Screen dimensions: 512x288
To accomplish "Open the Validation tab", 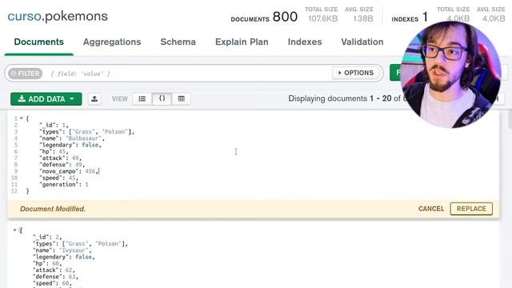I will [x=362, y=42].
